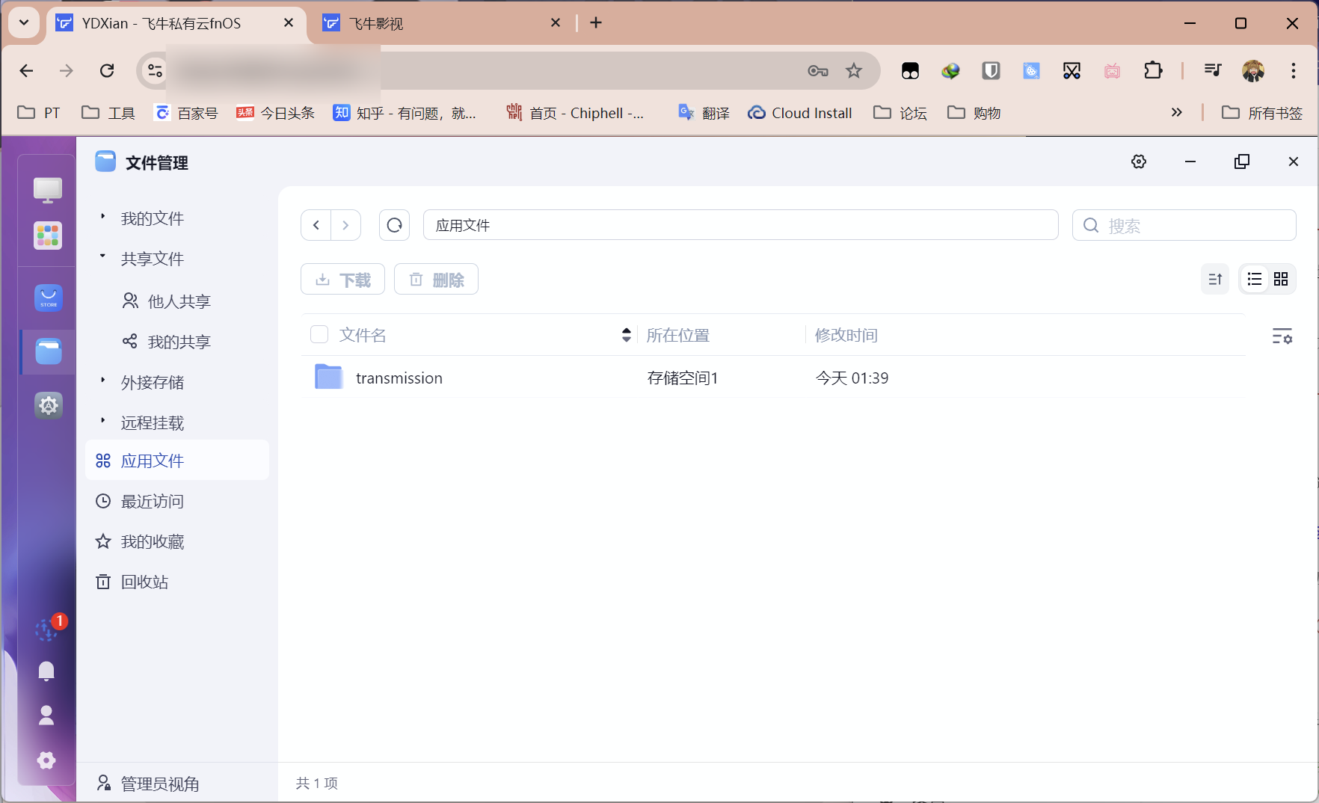Select the File Manager icon in dock
Viewport: 1319px width, 803px height.
48,351
